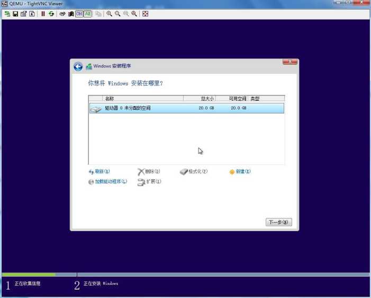Select the 驱动器 0 未分配的空间 row
The width and height of the screenshot is (371, 298).
click(187, 108)
